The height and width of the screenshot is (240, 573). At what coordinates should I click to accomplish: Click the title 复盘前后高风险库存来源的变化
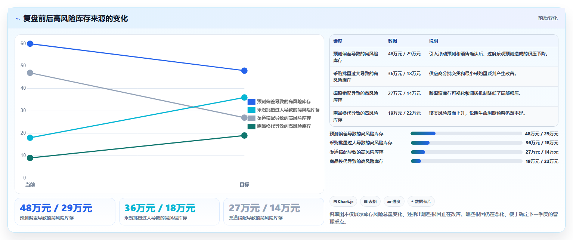[75, 18]
